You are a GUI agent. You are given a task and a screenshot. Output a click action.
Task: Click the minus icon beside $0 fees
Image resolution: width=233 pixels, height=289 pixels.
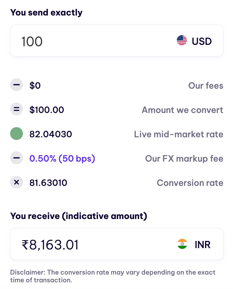17,85
